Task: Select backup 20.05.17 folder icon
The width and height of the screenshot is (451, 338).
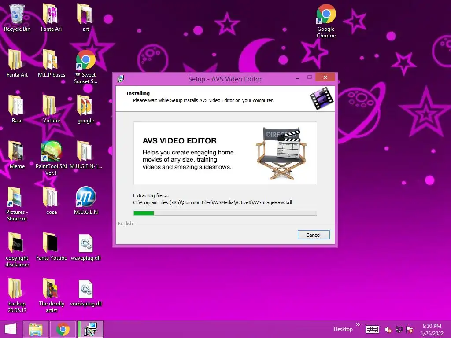Action: [17, 295]
